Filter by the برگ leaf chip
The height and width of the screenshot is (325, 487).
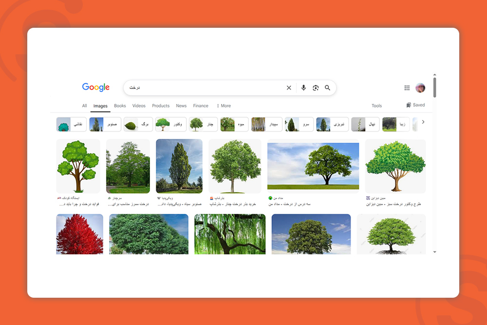point(138,124)
